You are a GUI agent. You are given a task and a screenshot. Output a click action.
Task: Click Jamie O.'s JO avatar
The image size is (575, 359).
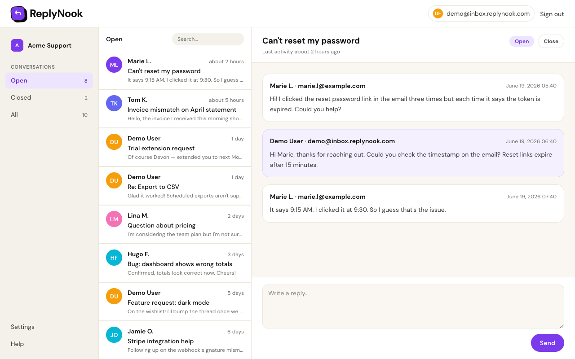click(114, 335)
